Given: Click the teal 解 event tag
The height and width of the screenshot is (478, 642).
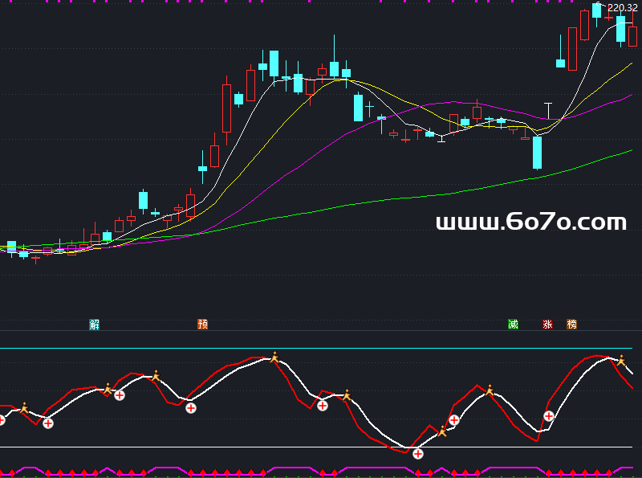Looking at the screenshot, I should tap(95, 325).
